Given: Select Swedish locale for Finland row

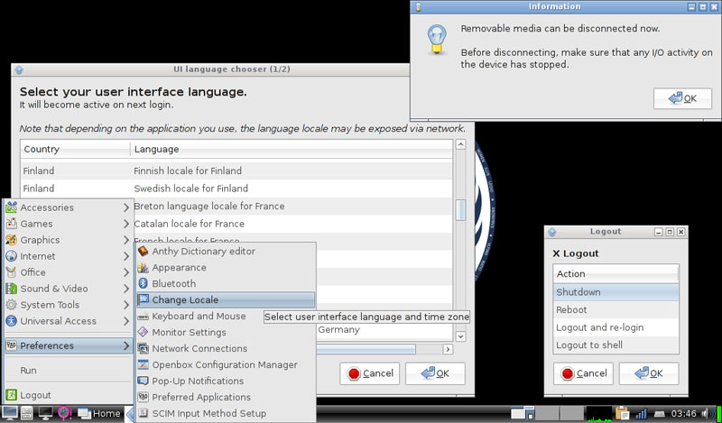Looking at the screenshot, I should (190, 189).
